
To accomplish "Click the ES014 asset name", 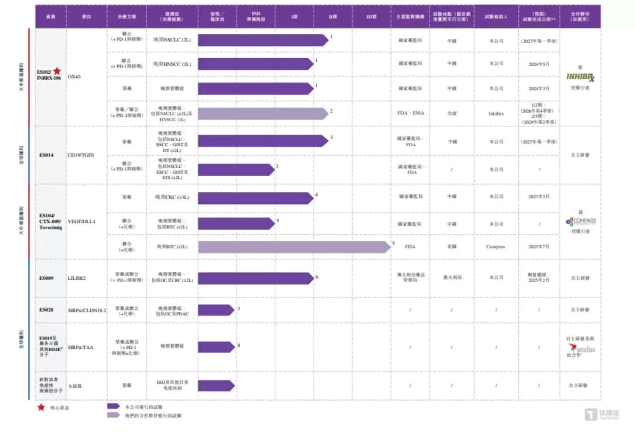I will (46, 155).
